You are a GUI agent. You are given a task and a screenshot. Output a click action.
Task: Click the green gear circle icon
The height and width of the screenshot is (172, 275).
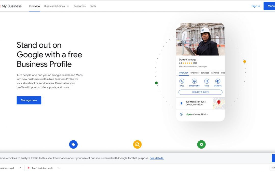click(201, 144)
